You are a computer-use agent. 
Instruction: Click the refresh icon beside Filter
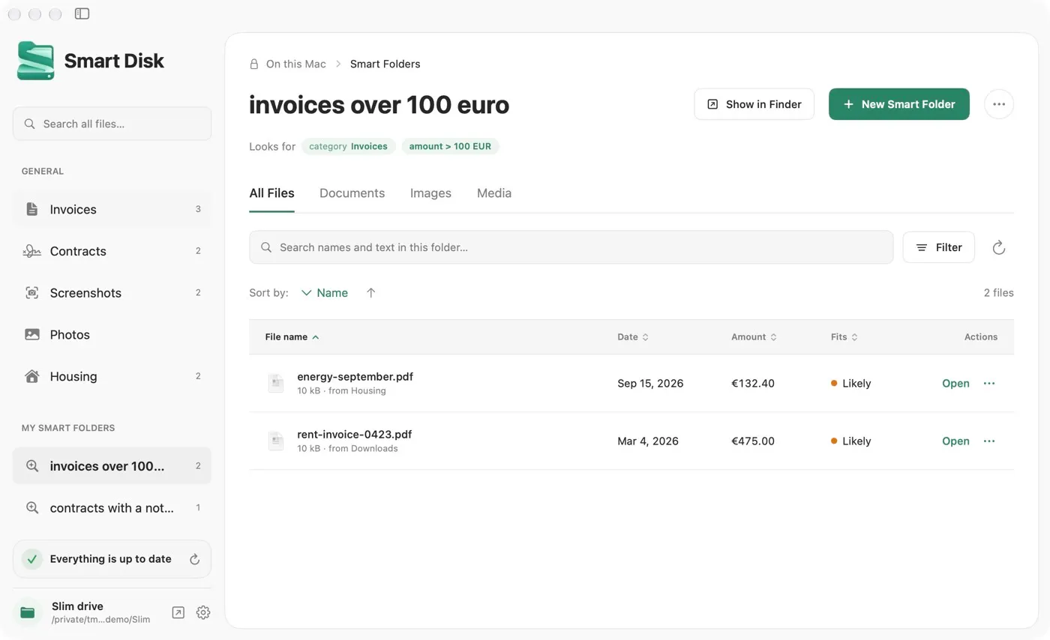998,247
